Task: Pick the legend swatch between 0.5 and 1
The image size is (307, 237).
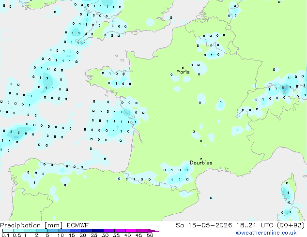Action: click(x=19, y=231)
